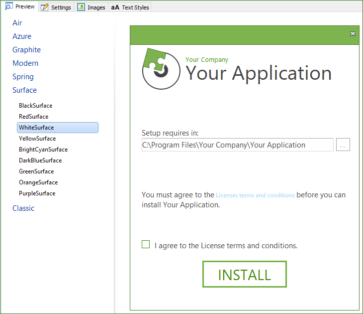The height and width of the screenshot is (314, 363).
Task: Choose the RedSurface variation
Action: point(34,117)
